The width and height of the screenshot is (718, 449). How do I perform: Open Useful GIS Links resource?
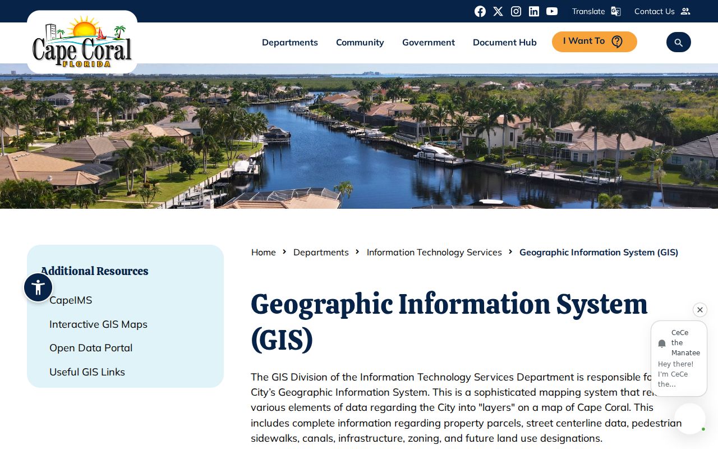pos(87,372)
